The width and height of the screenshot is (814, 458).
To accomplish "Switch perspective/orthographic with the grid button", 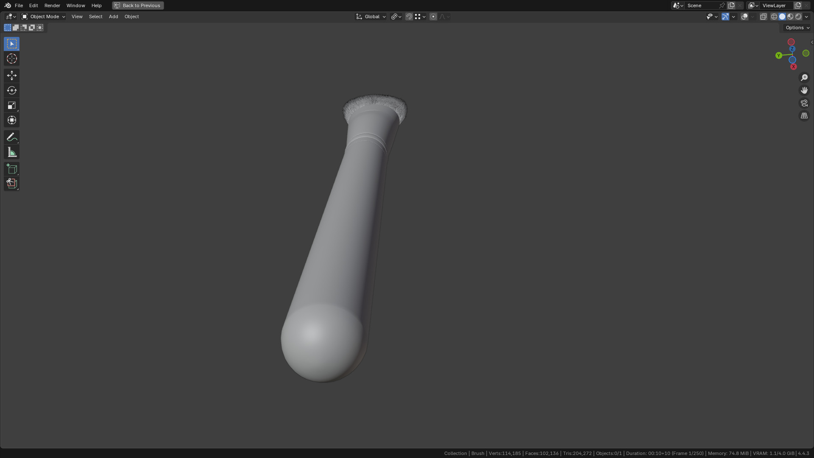I will click(804, 116).
